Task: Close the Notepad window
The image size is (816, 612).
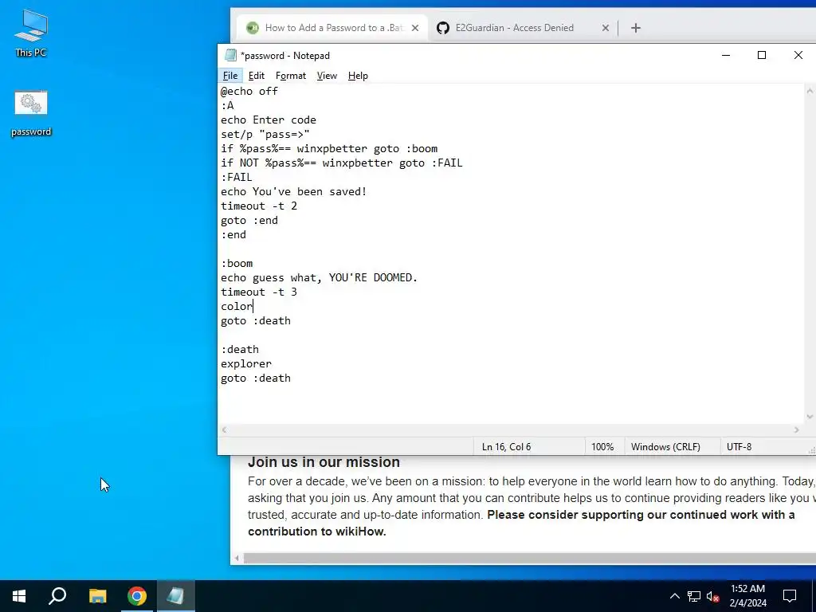Action: coord(798,55)
